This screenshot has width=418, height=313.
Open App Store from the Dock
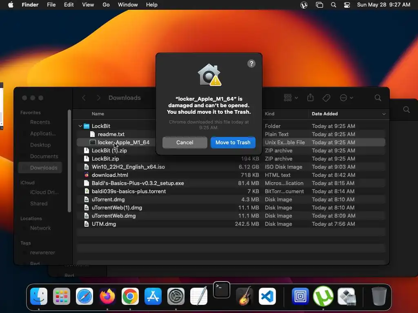coord(153,296)
